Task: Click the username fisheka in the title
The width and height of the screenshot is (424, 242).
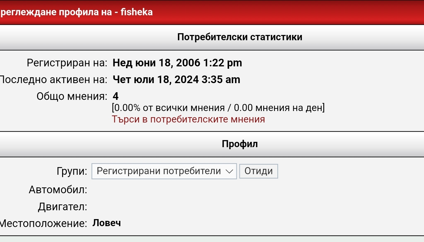Action: pyautogui.click(x=137, y=12)
